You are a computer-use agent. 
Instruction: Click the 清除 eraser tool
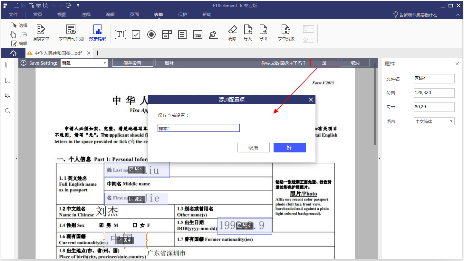point(232,33)
